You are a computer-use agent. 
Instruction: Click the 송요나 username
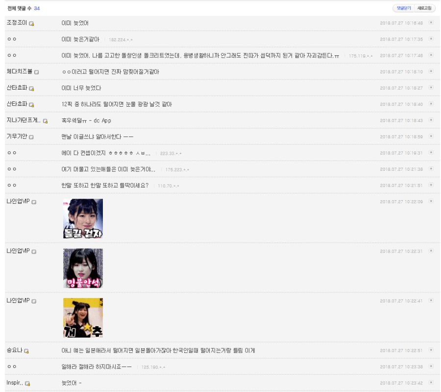15,350
